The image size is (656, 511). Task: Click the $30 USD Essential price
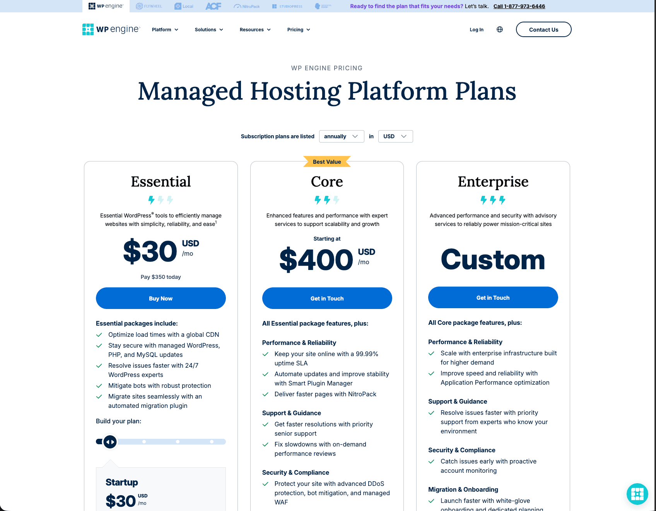161,251
